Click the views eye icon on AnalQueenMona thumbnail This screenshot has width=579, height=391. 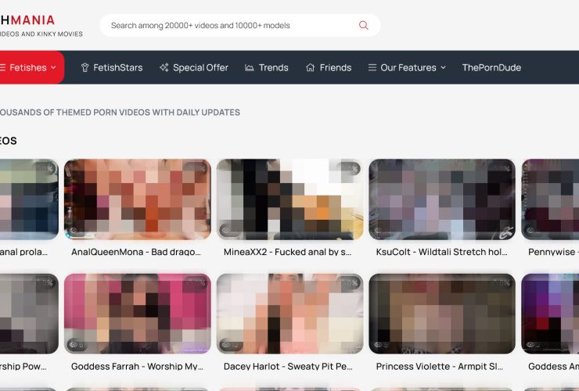[74, 231]
